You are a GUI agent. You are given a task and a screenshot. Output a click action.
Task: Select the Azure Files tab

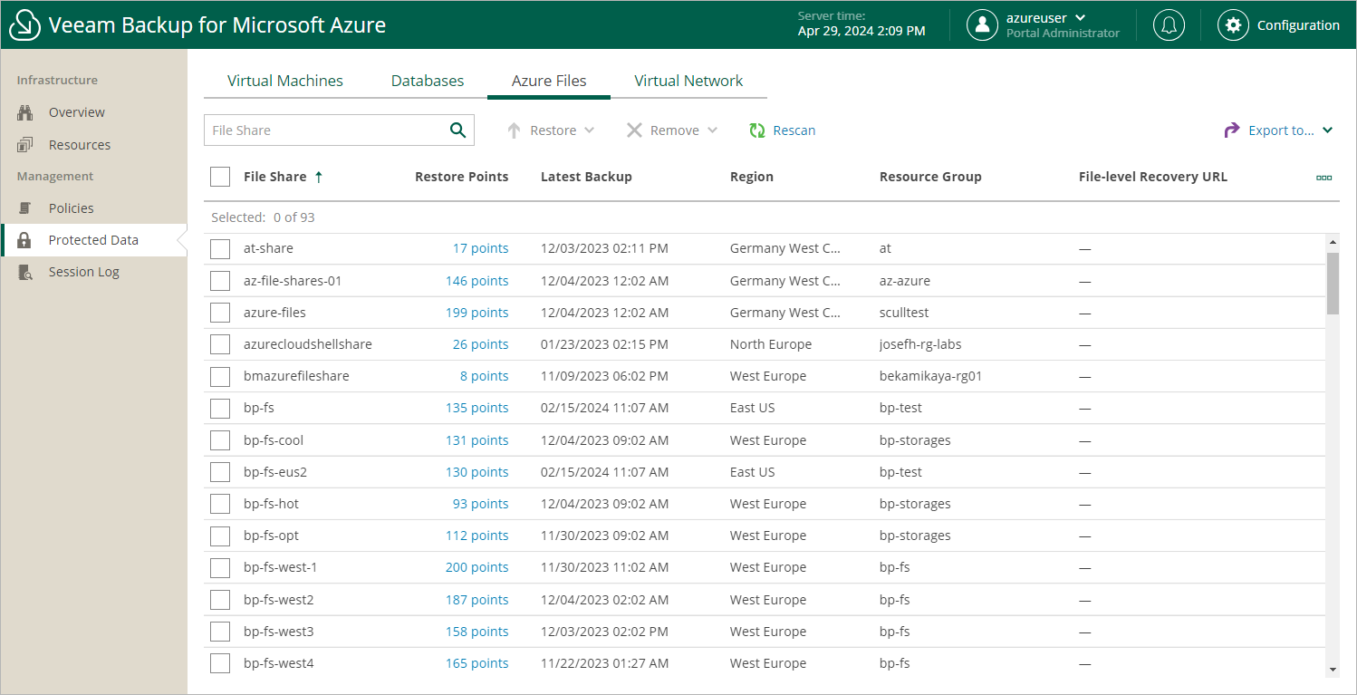[x=549, y=81]
